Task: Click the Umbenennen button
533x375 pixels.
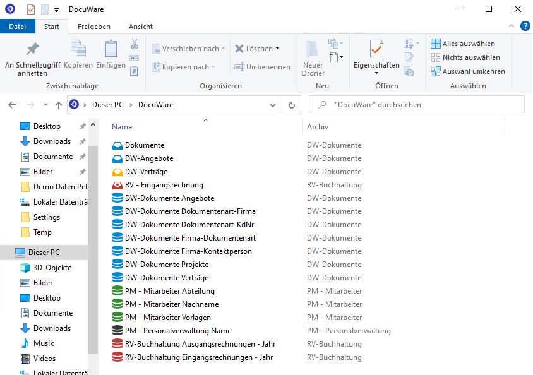Action: point(263,67)
